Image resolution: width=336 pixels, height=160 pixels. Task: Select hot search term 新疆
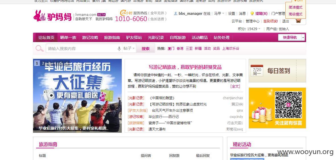pos(198,48)
